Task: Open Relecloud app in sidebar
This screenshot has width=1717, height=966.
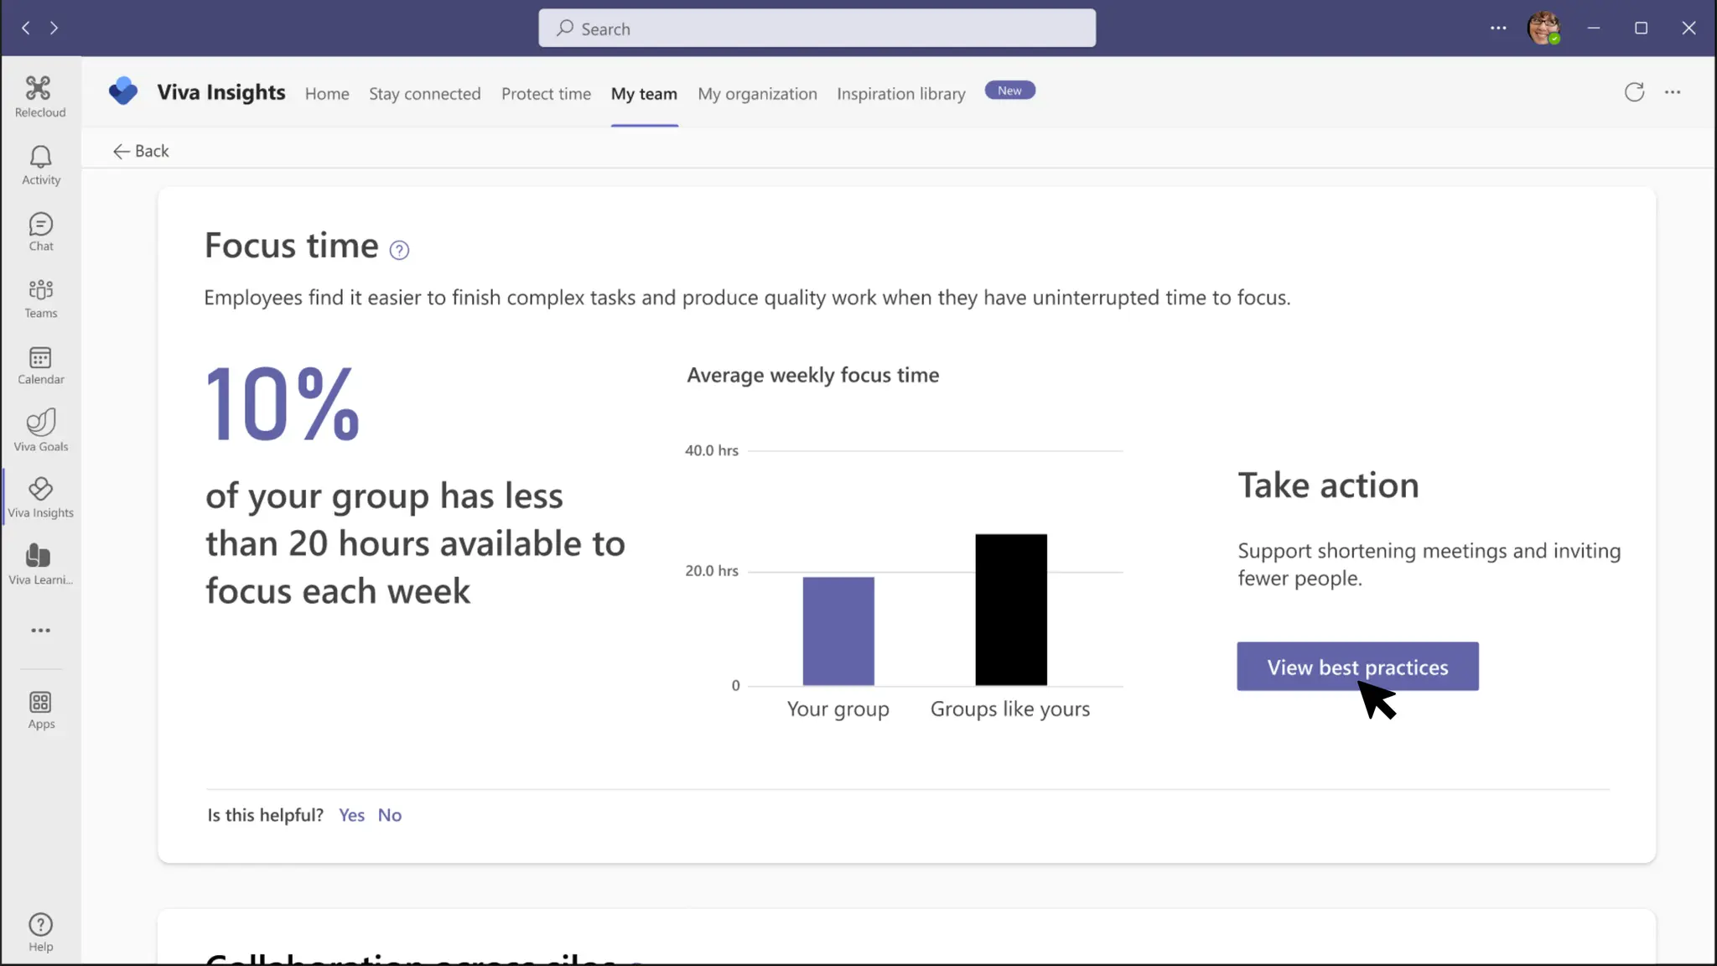Action: pyautogui.click(x=39, y=95)
